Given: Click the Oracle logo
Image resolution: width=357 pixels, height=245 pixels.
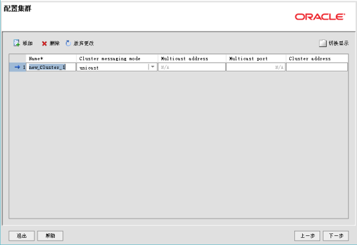Looking at the screenshot, I should coord(320,17).
